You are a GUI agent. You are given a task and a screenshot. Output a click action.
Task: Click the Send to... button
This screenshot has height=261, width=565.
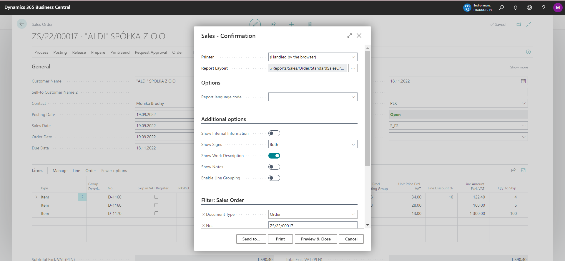pyautogui.click(x=251, y=239)
